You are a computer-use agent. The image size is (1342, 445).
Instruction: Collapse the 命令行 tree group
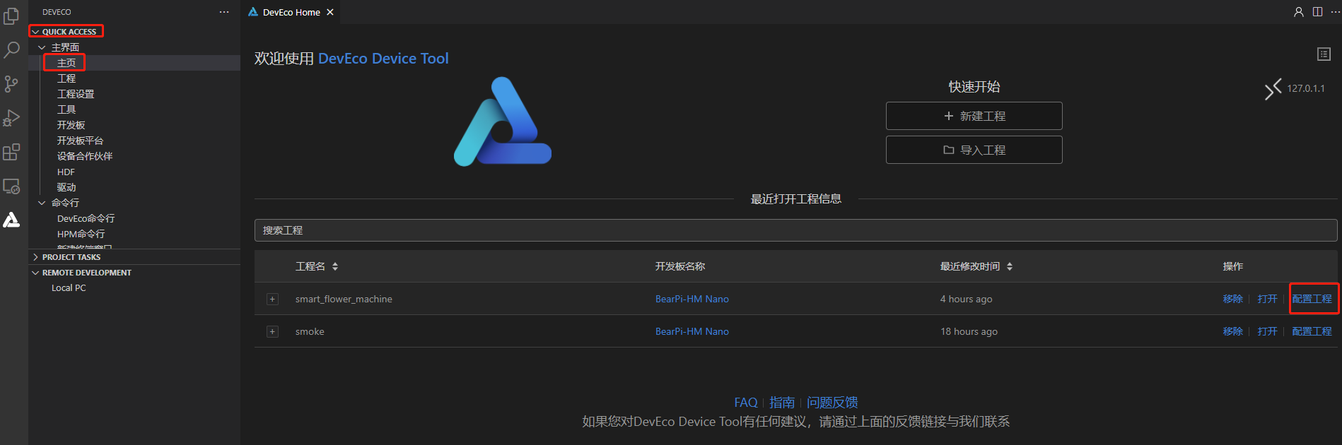tap(42, 203)
